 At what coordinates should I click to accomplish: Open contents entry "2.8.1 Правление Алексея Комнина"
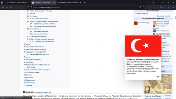point(42,24)
